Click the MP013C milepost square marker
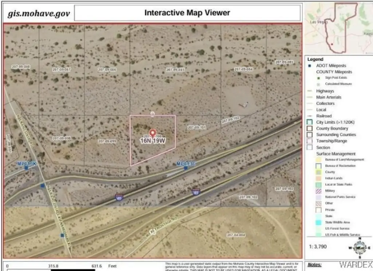This screenshot has height=271, width=373. 186,168
